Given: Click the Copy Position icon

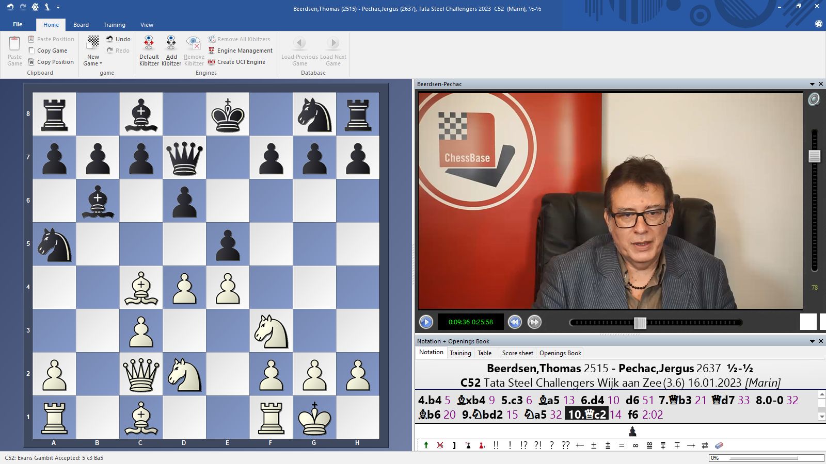Looking at the screenshot, I should click(x=31, y=62).
